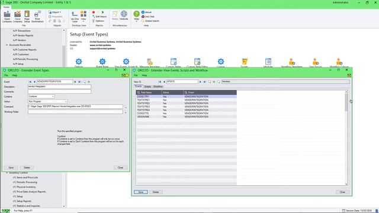Open the Object dropdown in the ribbon

coord(54,12)
